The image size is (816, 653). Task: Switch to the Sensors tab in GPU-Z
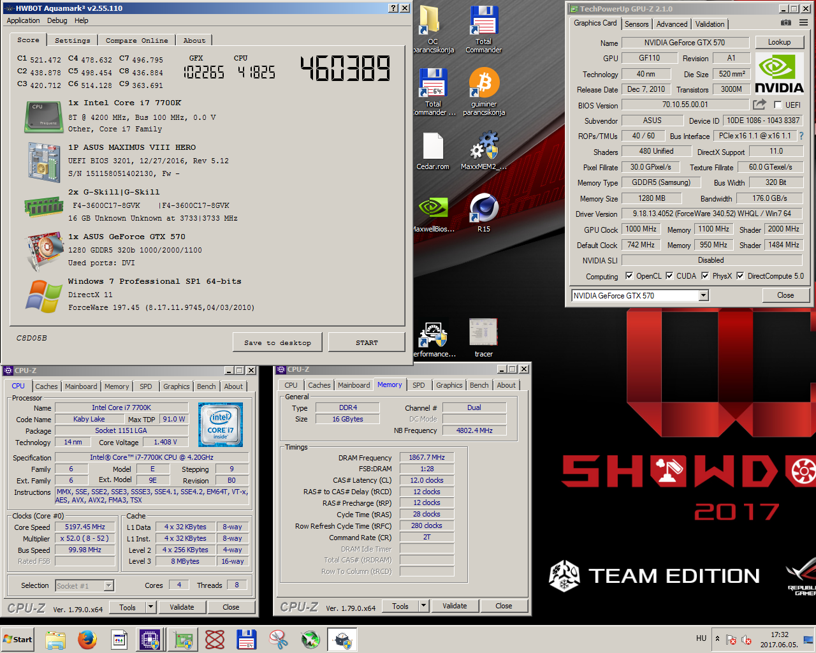point(636,24)
